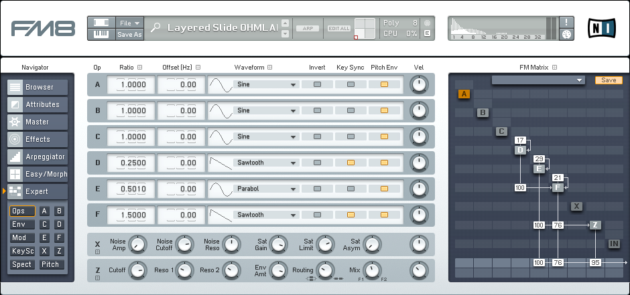Disable Key Sync for operator D
The height and width of the screenshot is (295, 630).
pos(351,163)
